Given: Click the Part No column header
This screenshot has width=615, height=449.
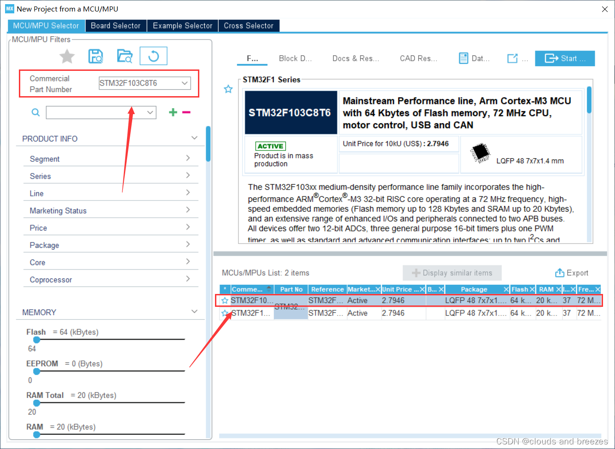Looking at the screenshot, I should pyautogui.click(x=291, y=289).
